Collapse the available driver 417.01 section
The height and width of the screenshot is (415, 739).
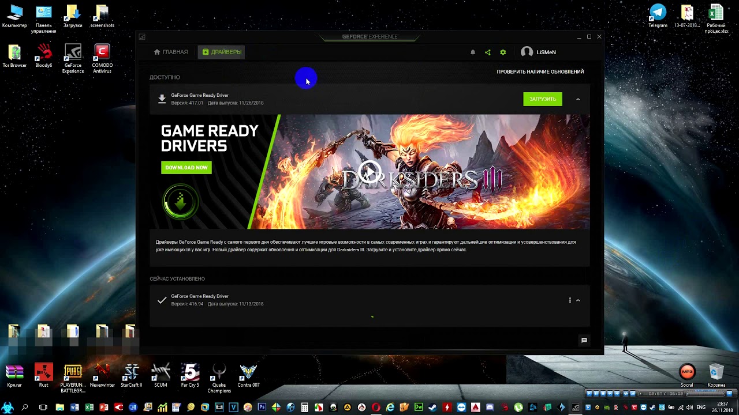point(578,99)
